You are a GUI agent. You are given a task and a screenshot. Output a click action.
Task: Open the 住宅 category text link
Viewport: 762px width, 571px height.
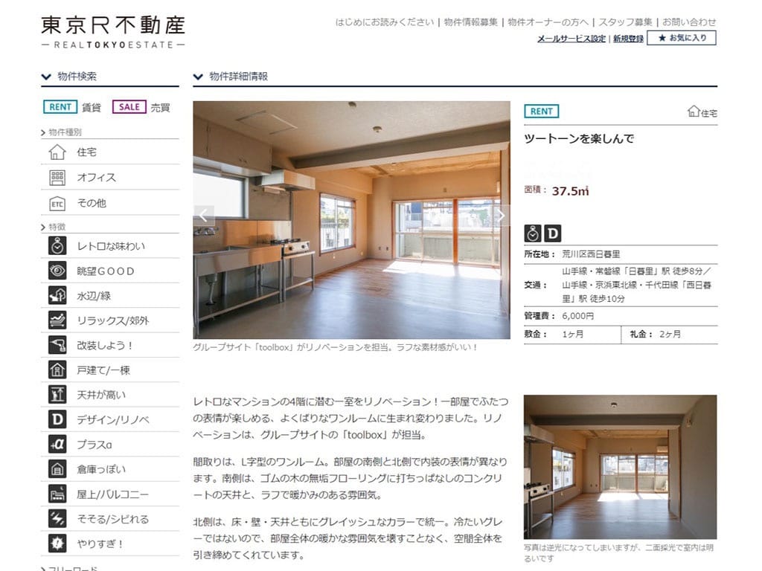pyautogui.click(x=86, y=152)
